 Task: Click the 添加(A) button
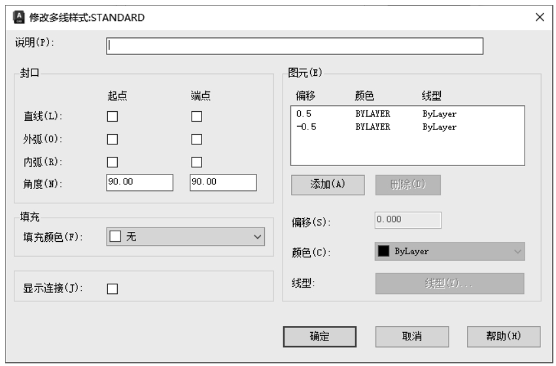coord(327,184)
